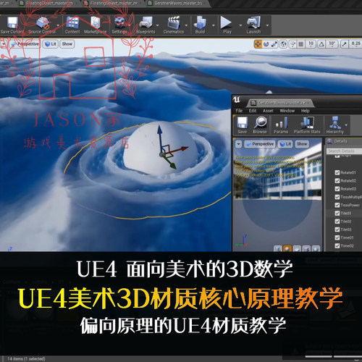This screenshot has width=362, height=362.
Task: Open the Window menu in the material editor
Action: click(287, 111)
